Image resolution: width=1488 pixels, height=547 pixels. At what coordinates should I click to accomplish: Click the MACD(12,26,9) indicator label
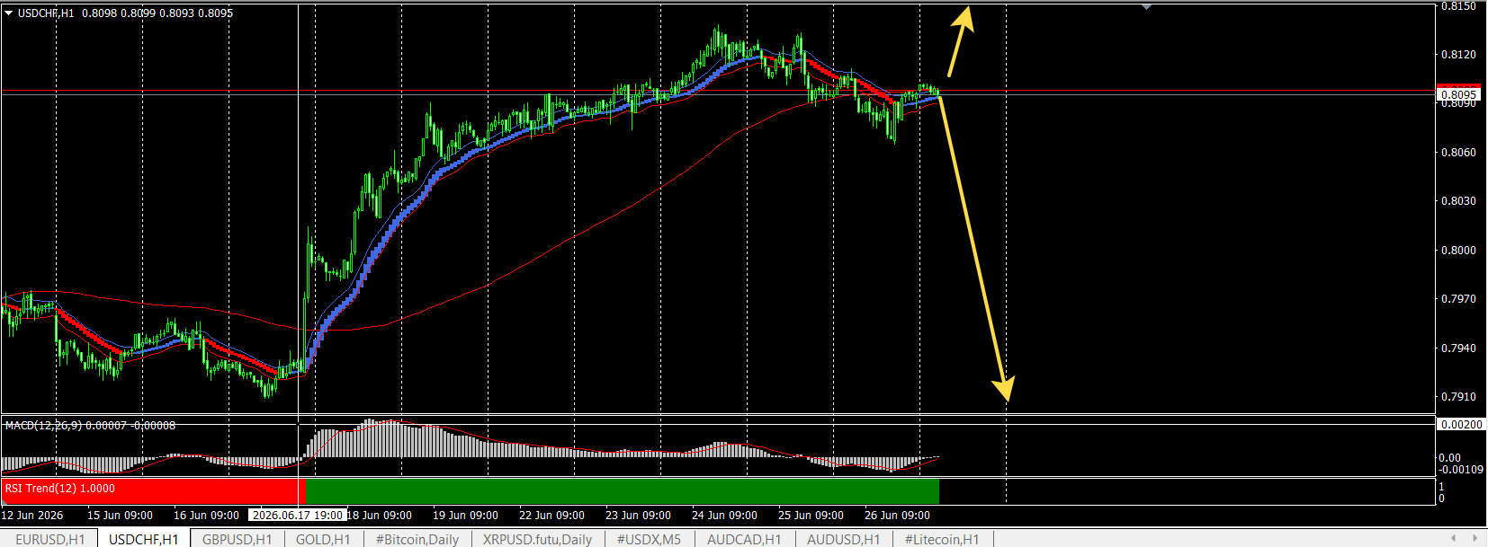[x=44, y=426]
